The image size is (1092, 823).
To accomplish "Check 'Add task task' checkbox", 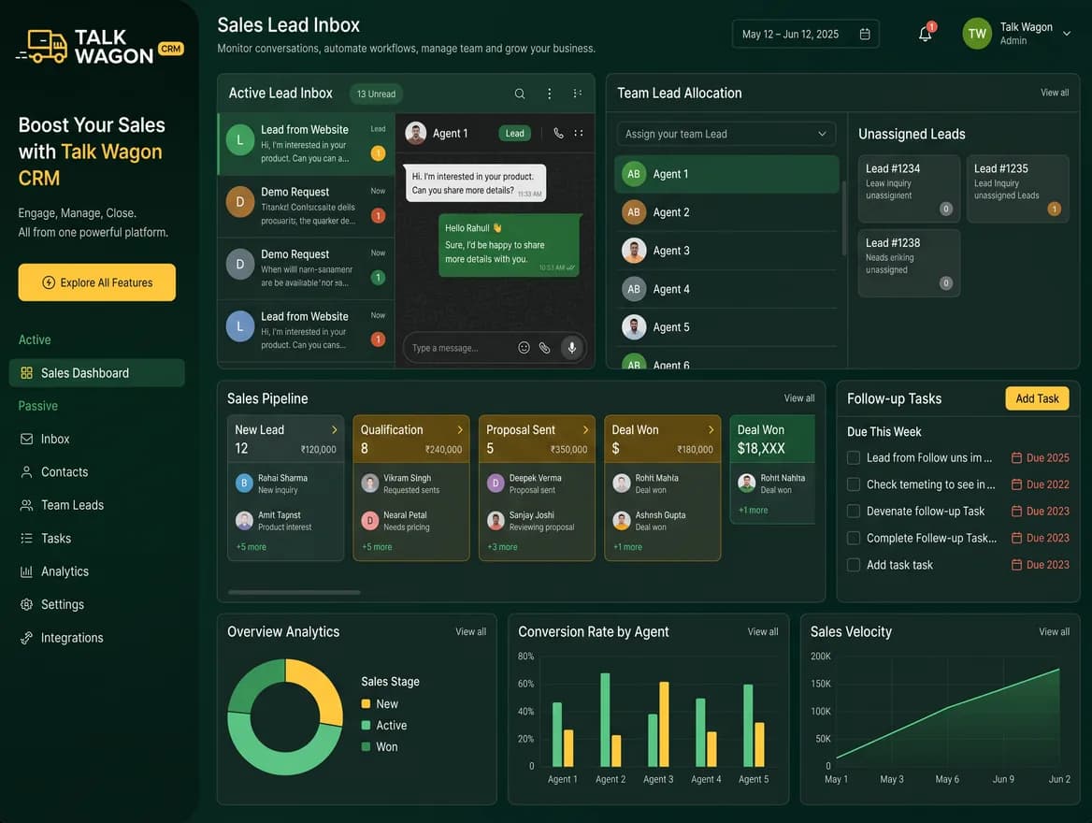I will (853, 565).
